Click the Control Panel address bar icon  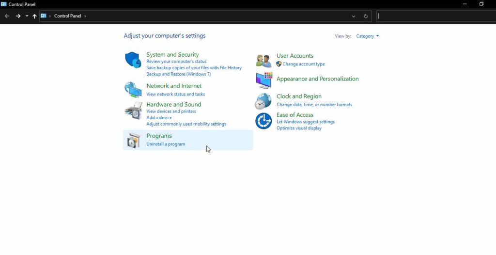43,16
